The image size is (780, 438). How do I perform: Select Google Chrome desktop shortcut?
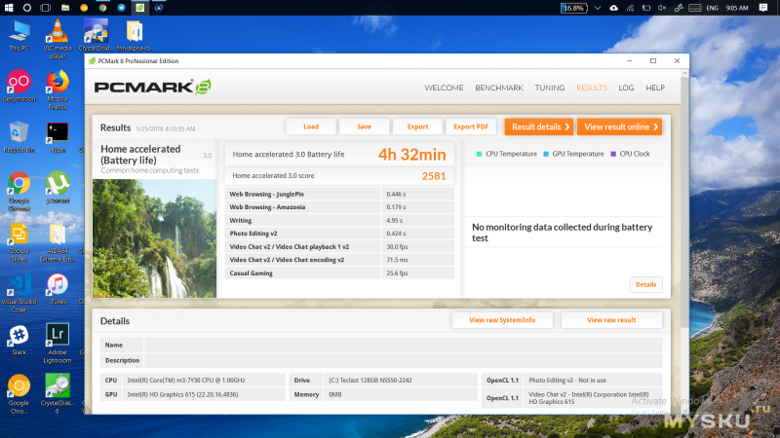coord(19,192)
